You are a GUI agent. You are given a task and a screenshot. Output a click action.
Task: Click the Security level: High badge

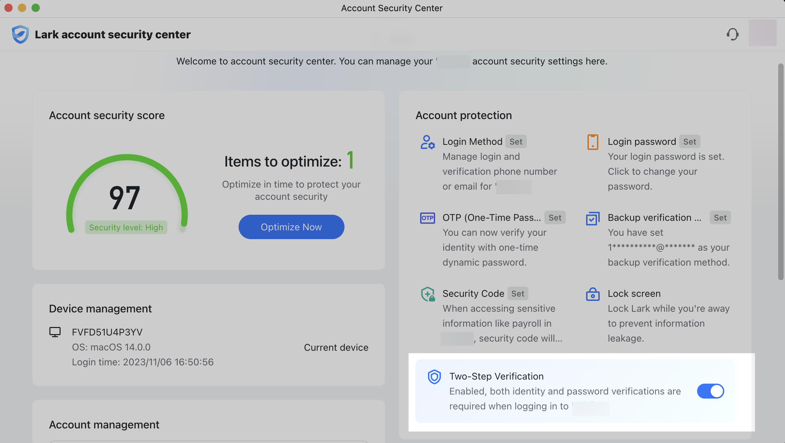pos(126,227)
